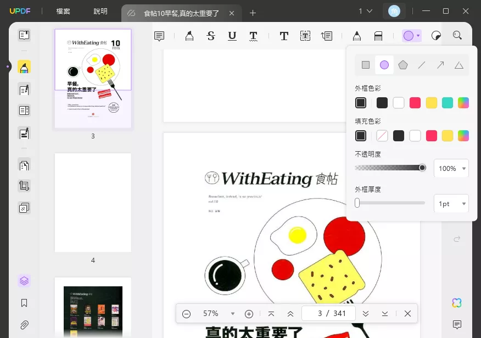
Task: Open the bookmarks panel
Action: coord(24,303)
